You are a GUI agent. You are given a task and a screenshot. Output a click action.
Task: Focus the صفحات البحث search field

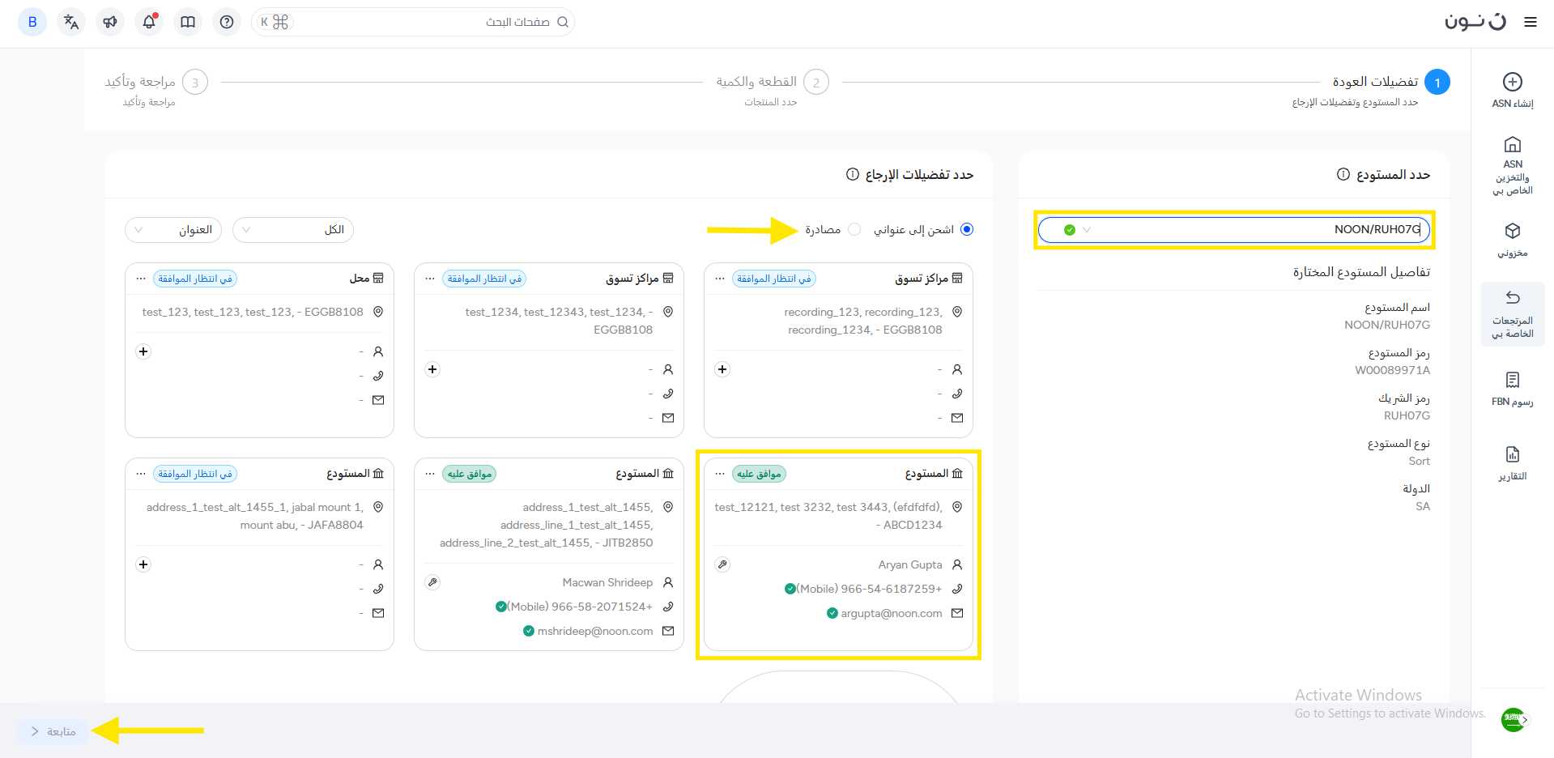tap(413, 22)
